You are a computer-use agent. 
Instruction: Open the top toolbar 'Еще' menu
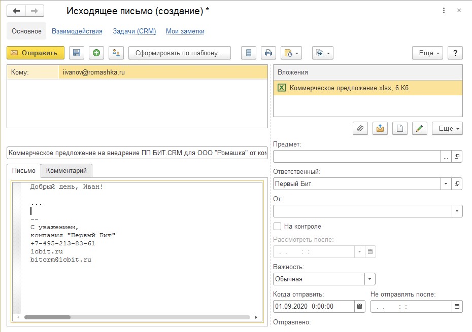[x=427, y=53]
